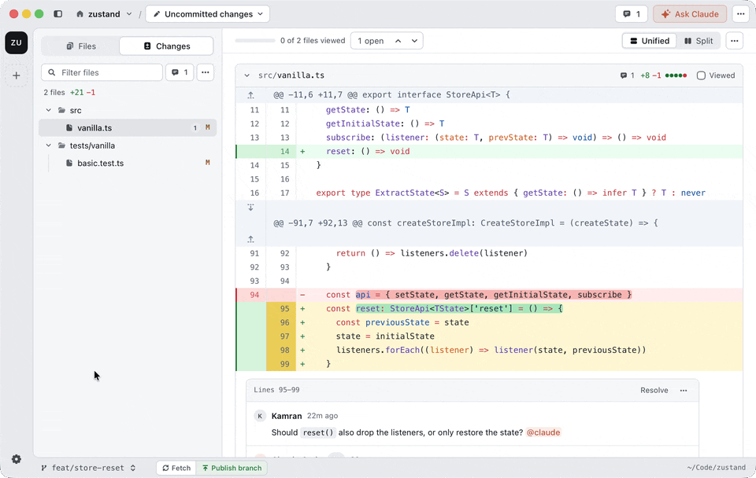Viewport: 756px width, 478px height.
Task: Click Kamran's avatar in comment
Action: (x=260, y=416)
